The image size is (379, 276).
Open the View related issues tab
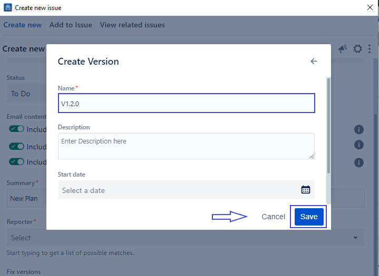tap(132, 25)
